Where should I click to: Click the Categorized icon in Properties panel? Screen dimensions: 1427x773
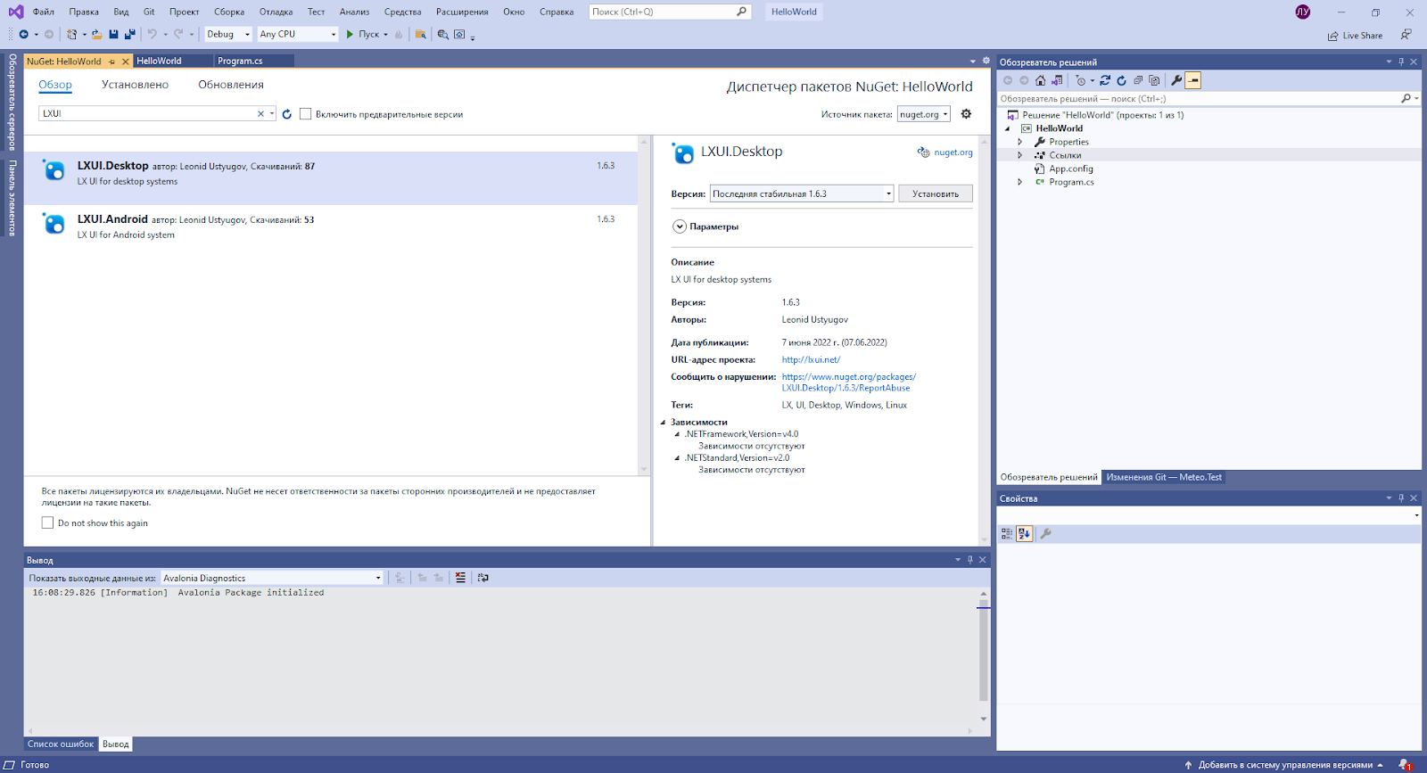[1007, 534]
